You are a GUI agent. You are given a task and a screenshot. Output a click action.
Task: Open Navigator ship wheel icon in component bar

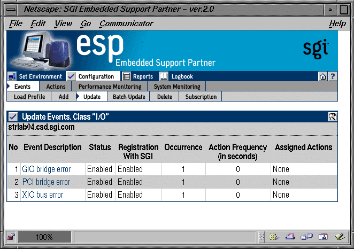[x=273, y=237]
